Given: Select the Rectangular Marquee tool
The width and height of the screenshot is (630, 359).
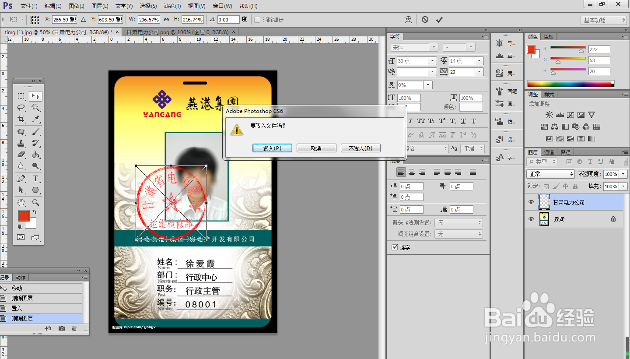Looking at the screenshot, I should (21, 96).
